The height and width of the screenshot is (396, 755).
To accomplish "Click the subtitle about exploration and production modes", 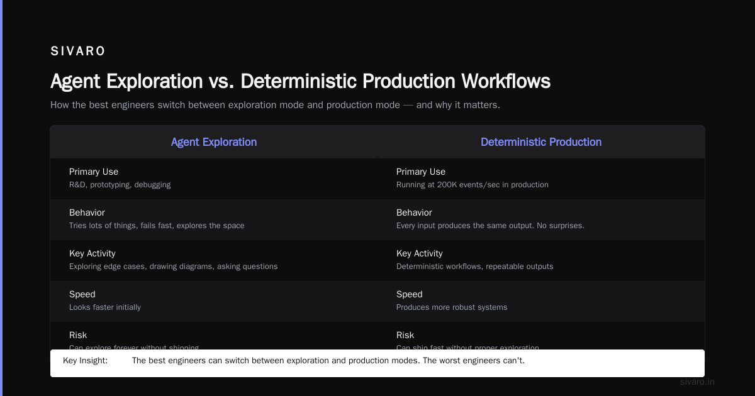I will pyautogui.click(x=275, y=105).
